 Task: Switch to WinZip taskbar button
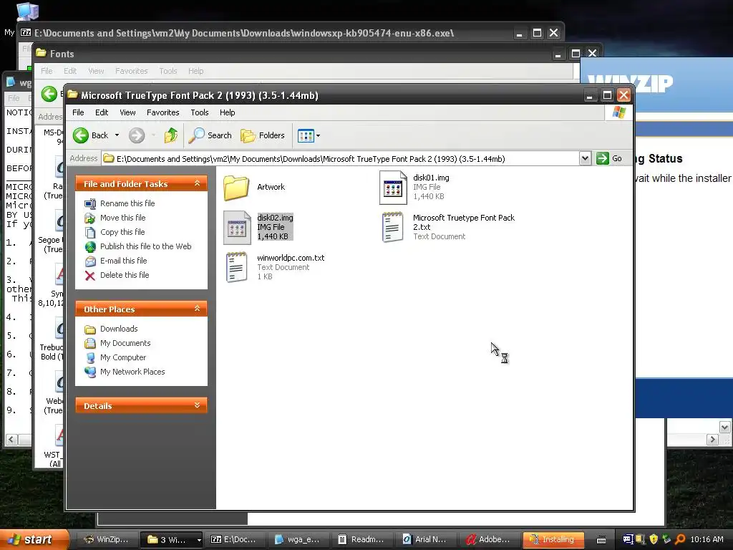106,539
